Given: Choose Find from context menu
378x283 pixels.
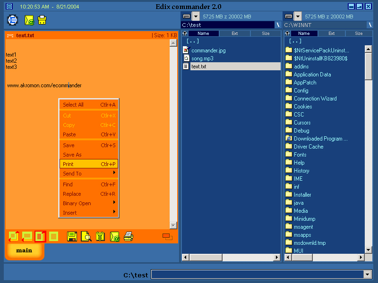Looking at the screenshot, I should coord(89,184).
